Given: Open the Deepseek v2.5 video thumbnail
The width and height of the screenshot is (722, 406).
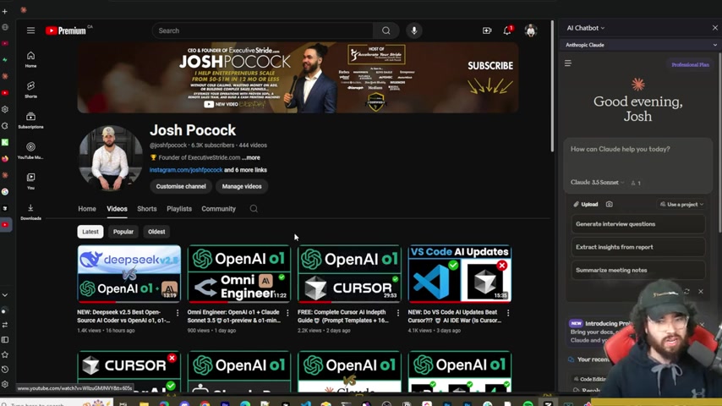Looking at the screenshot, I should [x=129, y=274].
